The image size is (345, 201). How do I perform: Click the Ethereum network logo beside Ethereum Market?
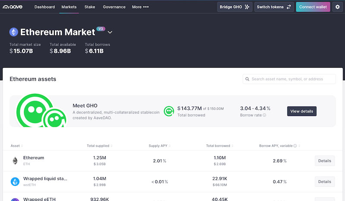14,32
